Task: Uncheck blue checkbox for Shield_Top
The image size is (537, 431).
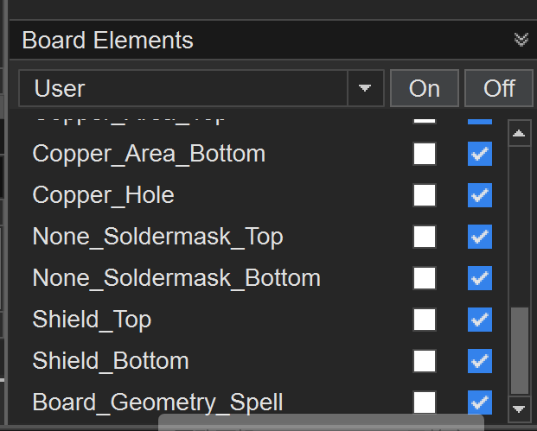Action: tap(480, 320)
